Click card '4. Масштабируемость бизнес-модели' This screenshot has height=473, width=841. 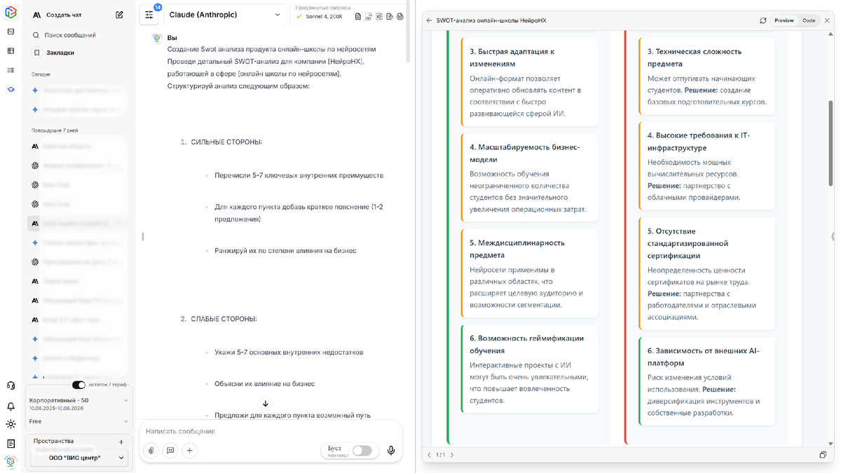tap(529, 178)
